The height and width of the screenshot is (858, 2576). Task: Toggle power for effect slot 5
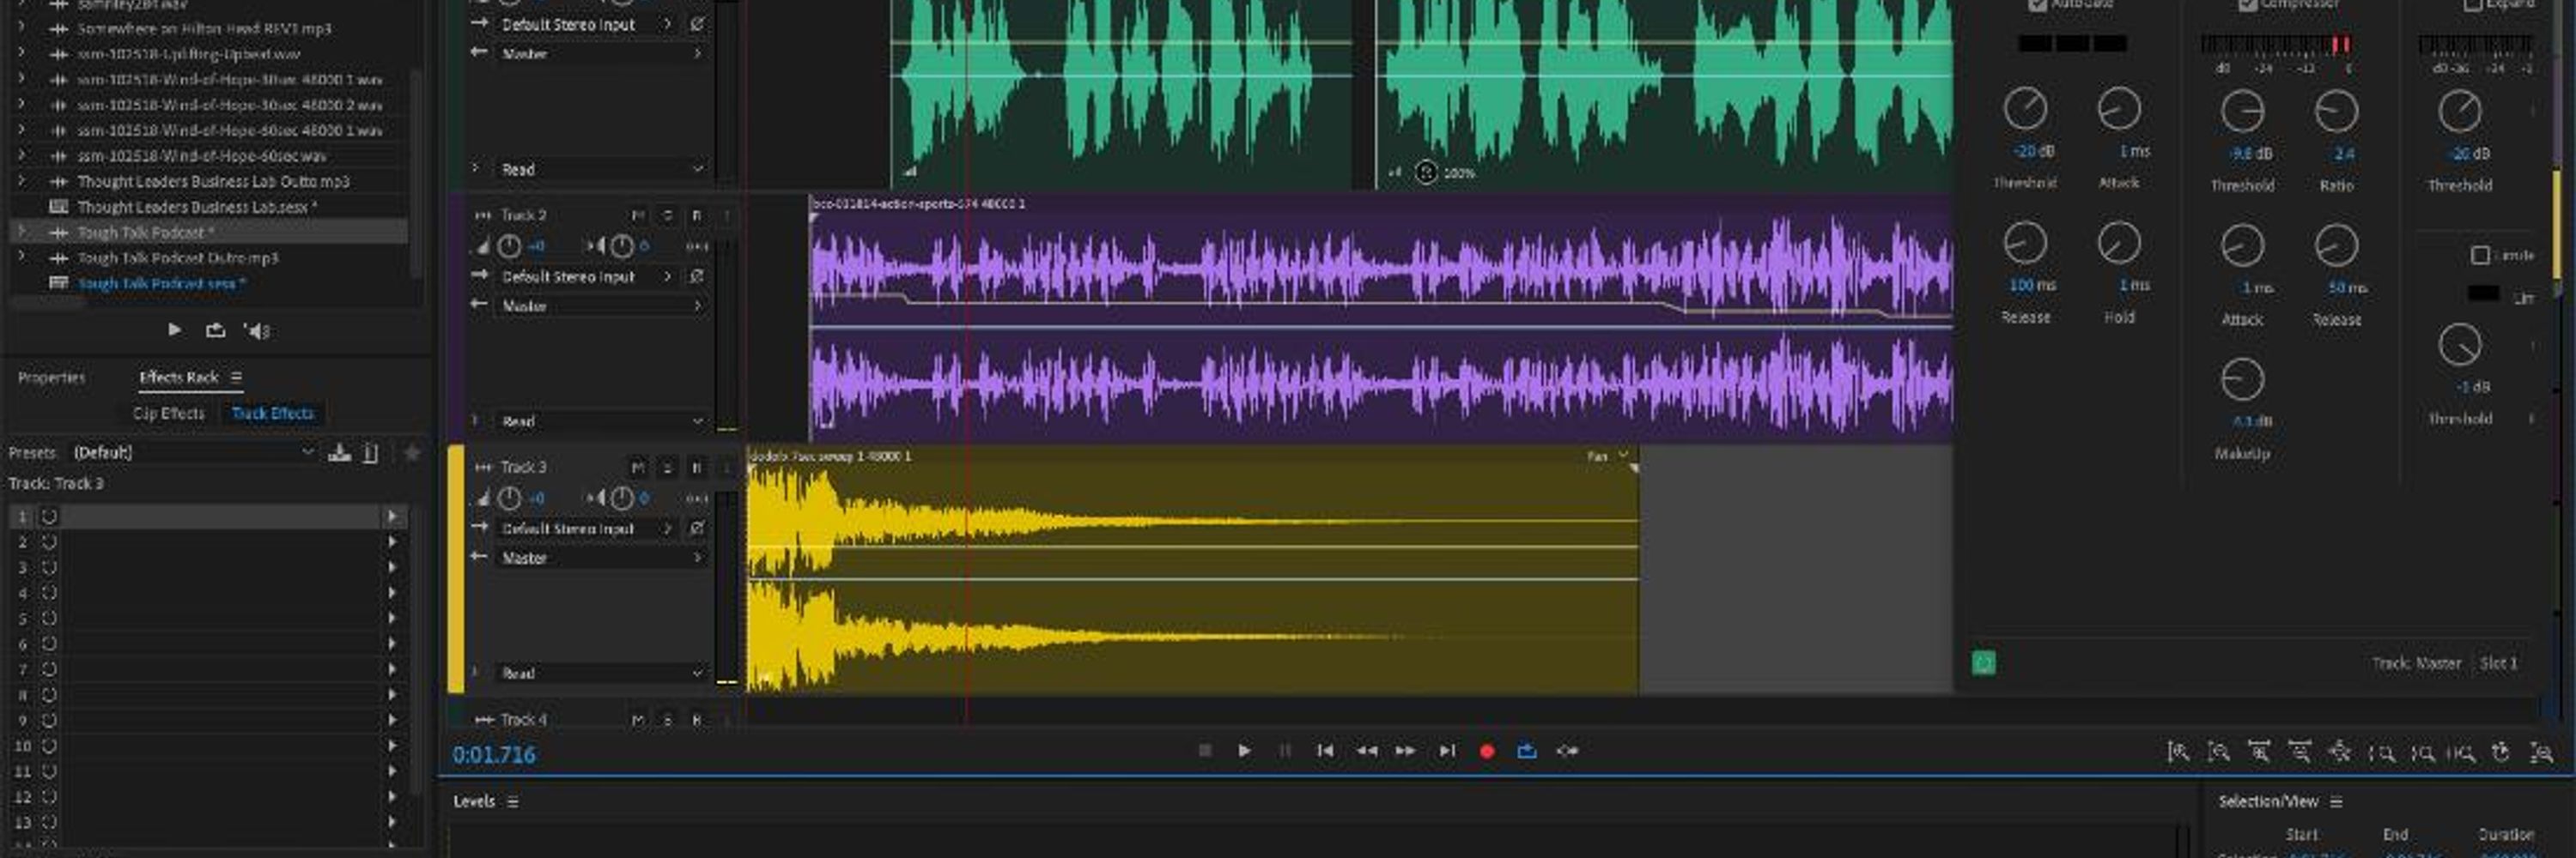point(49,619)
